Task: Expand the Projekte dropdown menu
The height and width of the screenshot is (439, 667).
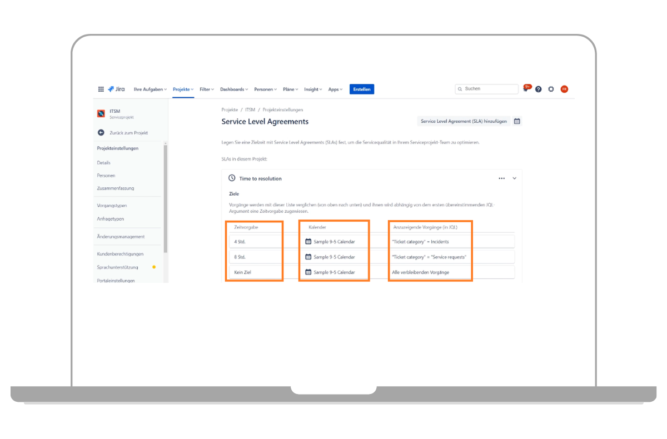Action: [x=183, y=89]
